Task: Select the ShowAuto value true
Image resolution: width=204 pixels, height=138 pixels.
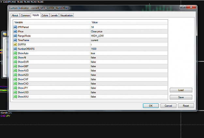Action: click(129, 53)
